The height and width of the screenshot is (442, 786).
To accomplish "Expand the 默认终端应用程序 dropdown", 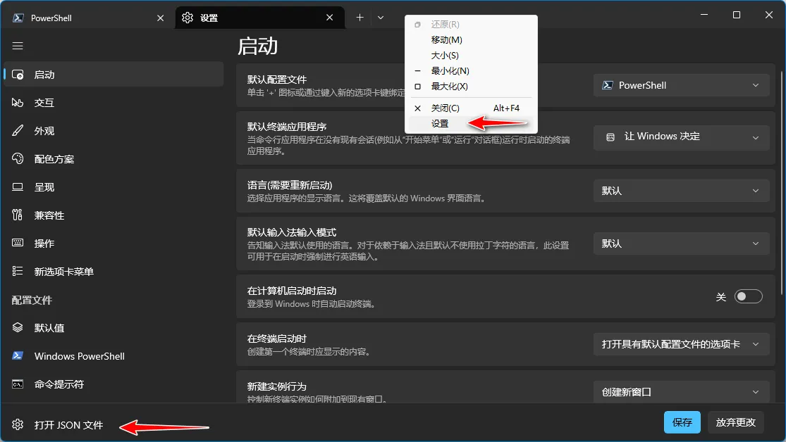I will (x=680, y=137).
